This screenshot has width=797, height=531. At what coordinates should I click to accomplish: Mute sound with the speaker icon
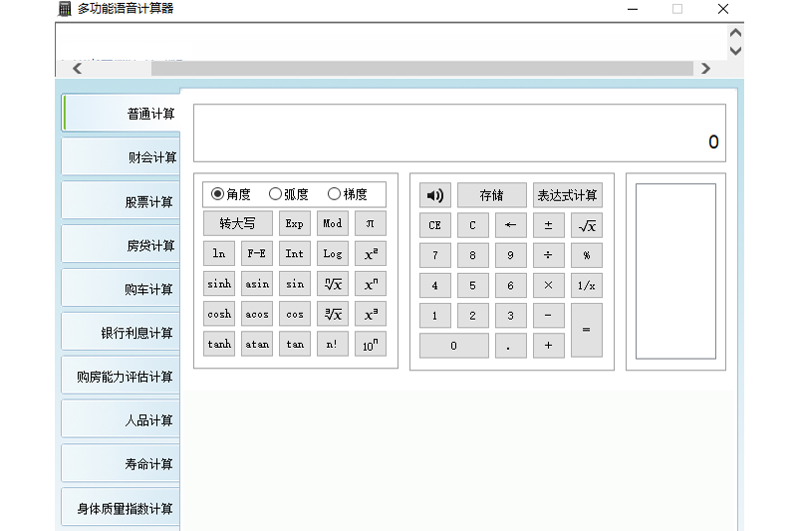434,195
